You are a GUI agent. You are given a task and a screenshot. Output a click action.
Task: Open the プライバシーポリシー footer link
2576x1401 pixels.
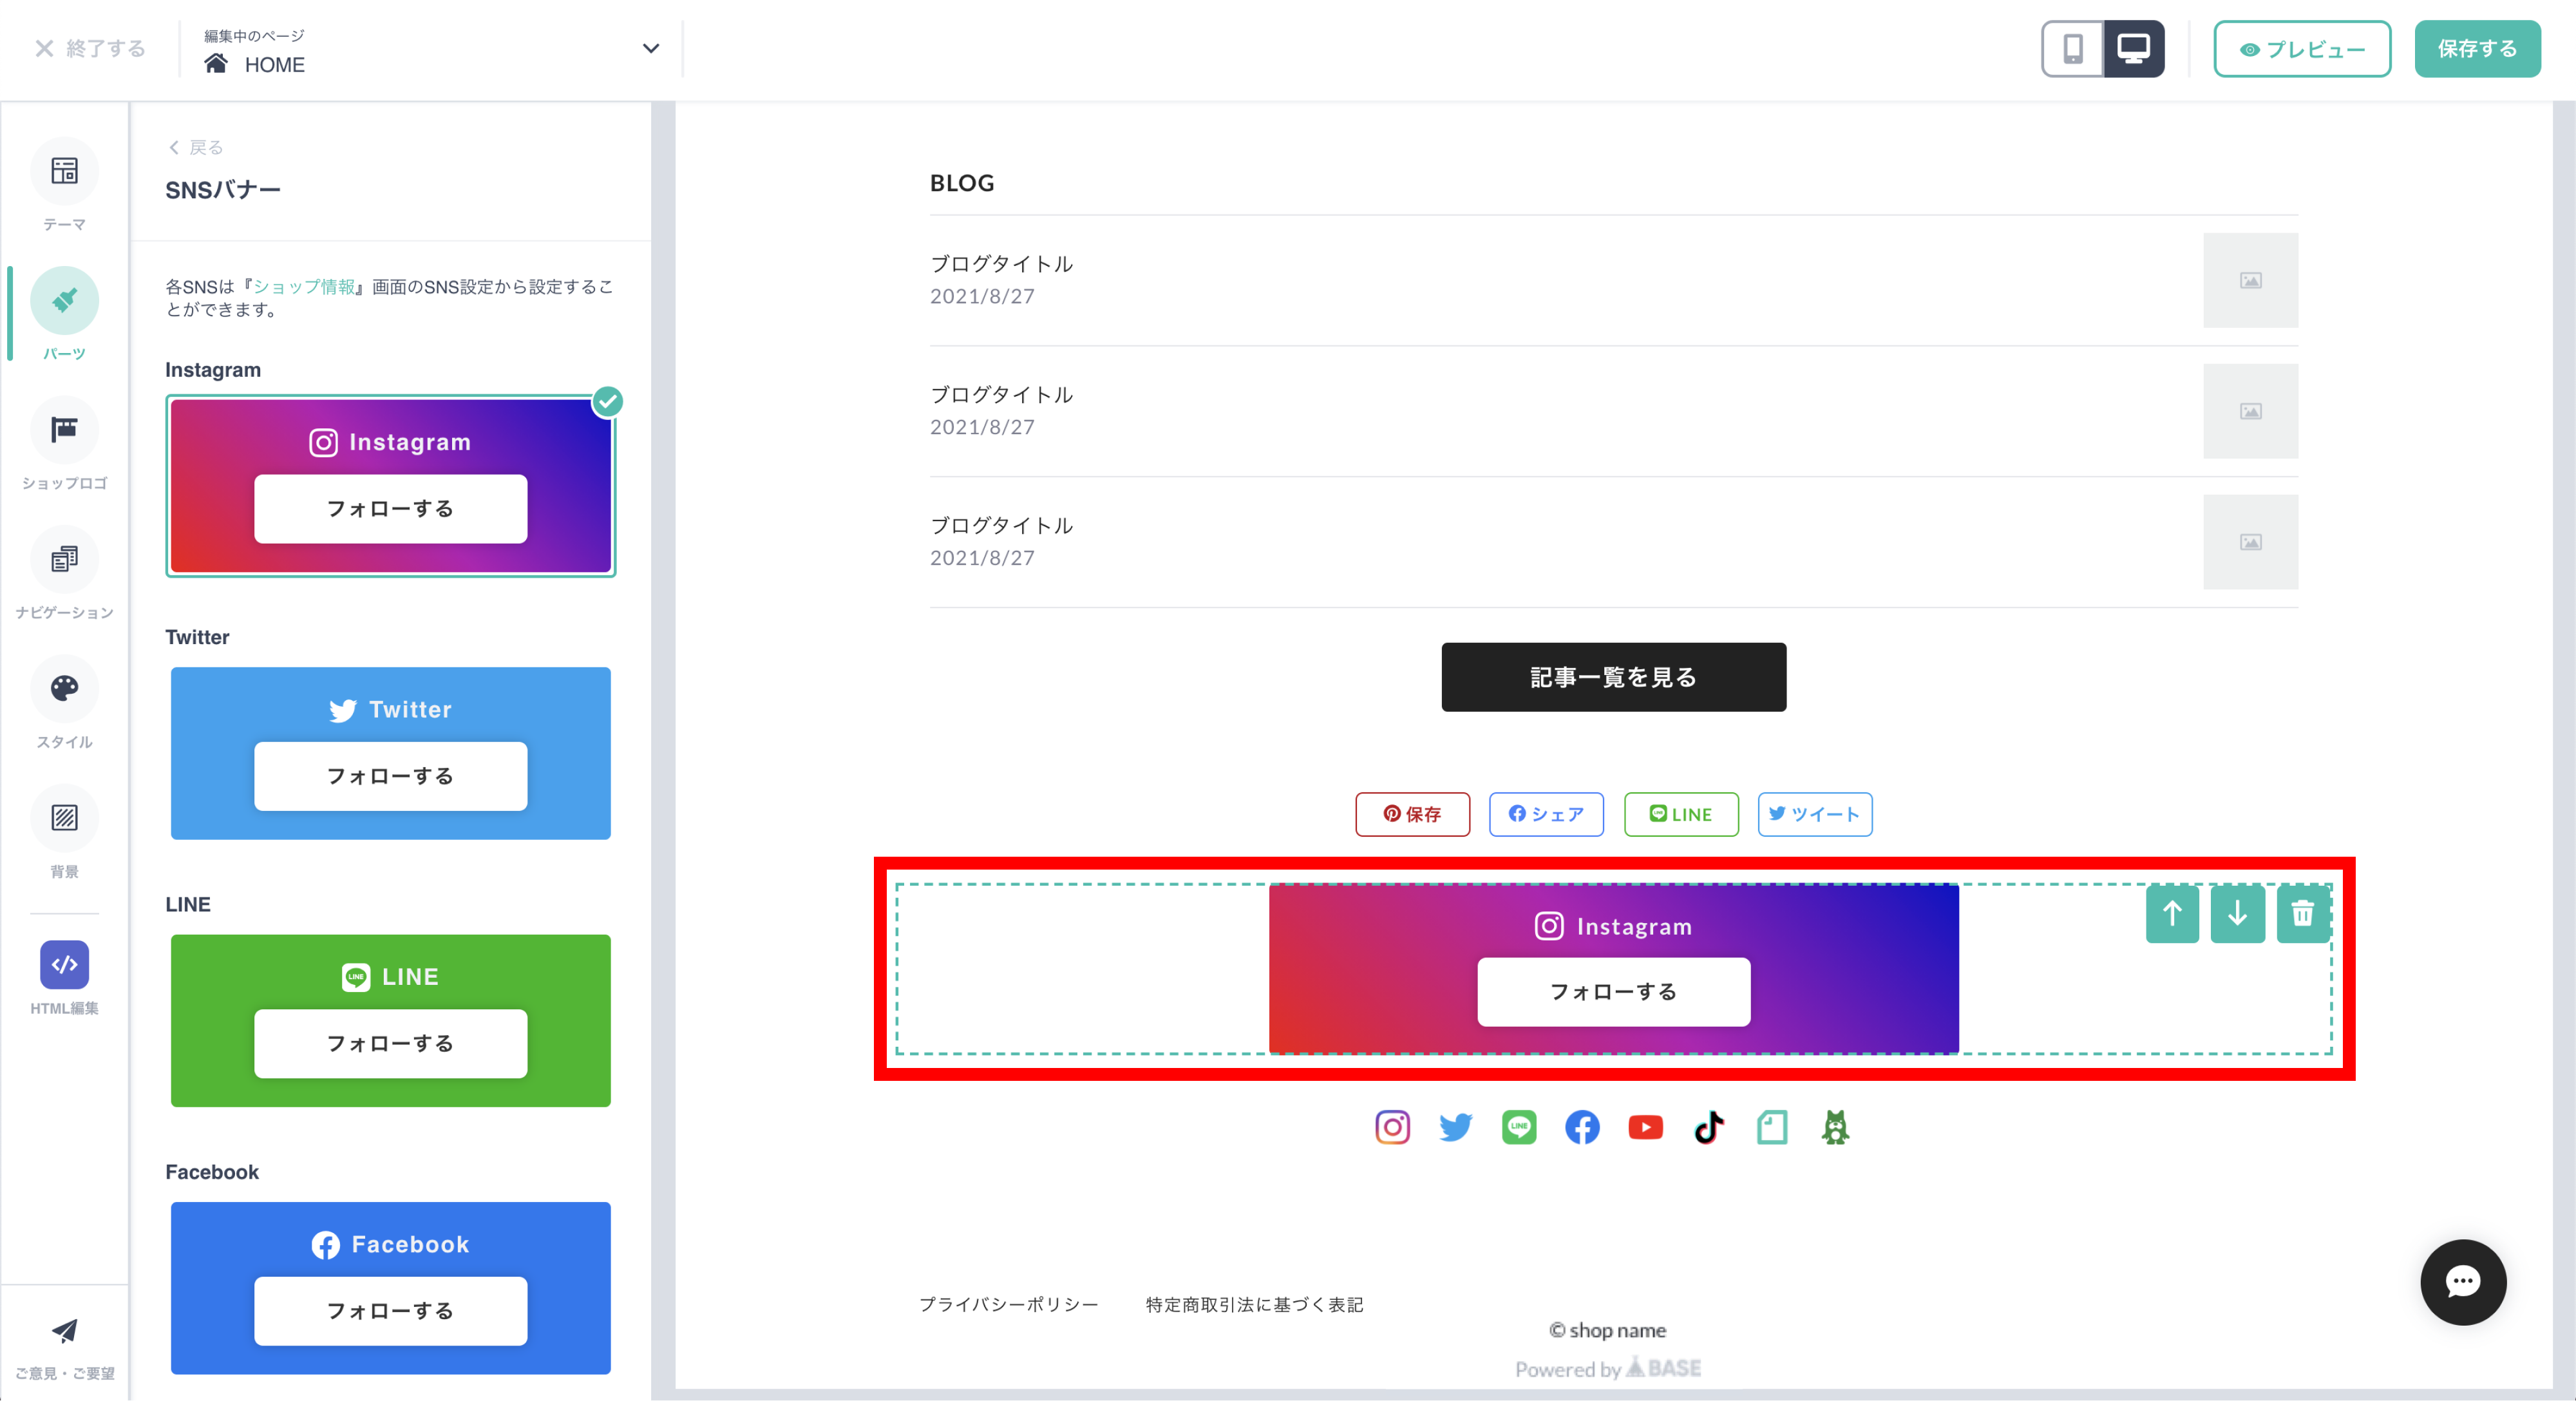coord(1009,1304)
